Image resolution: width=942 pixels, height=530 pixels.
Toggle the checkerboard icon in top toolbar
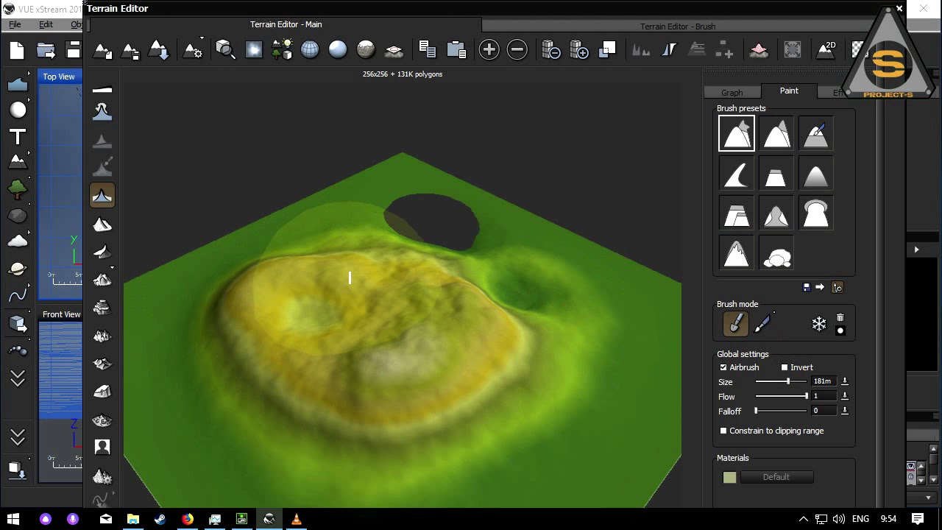tap(858, 50)
